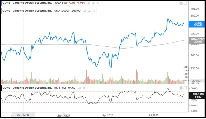Viewport: 206px width, 119px height.
Task: Click the 260.00 price axis label
Action: [195, 55]
